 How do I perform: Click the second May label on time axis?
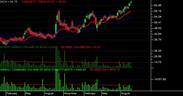click(105, 93)
